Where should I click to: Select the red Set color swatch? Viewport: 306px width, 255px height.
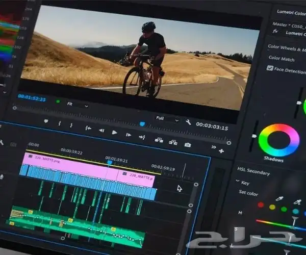pos(261,205)
